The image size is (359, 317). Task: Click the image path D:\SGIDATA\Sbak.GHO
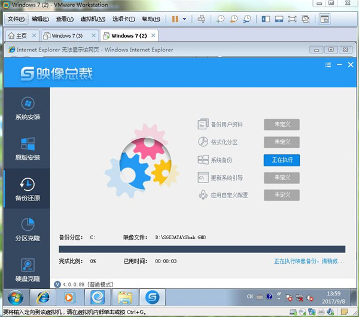[181, 237]
